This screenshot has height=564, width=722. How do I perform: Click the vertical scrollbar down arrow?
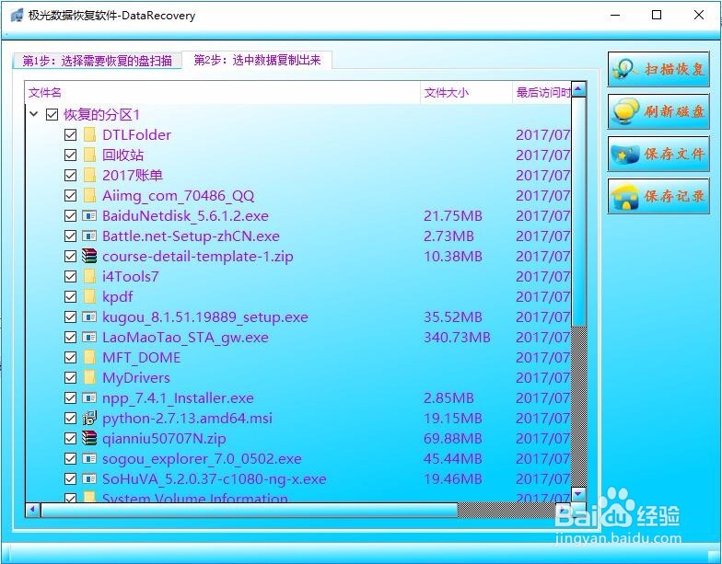[578, 495]
